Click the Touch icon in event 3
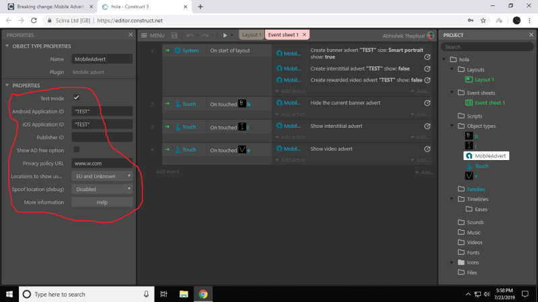This screenshot has width=538, height=302. (x=178, y=127)
